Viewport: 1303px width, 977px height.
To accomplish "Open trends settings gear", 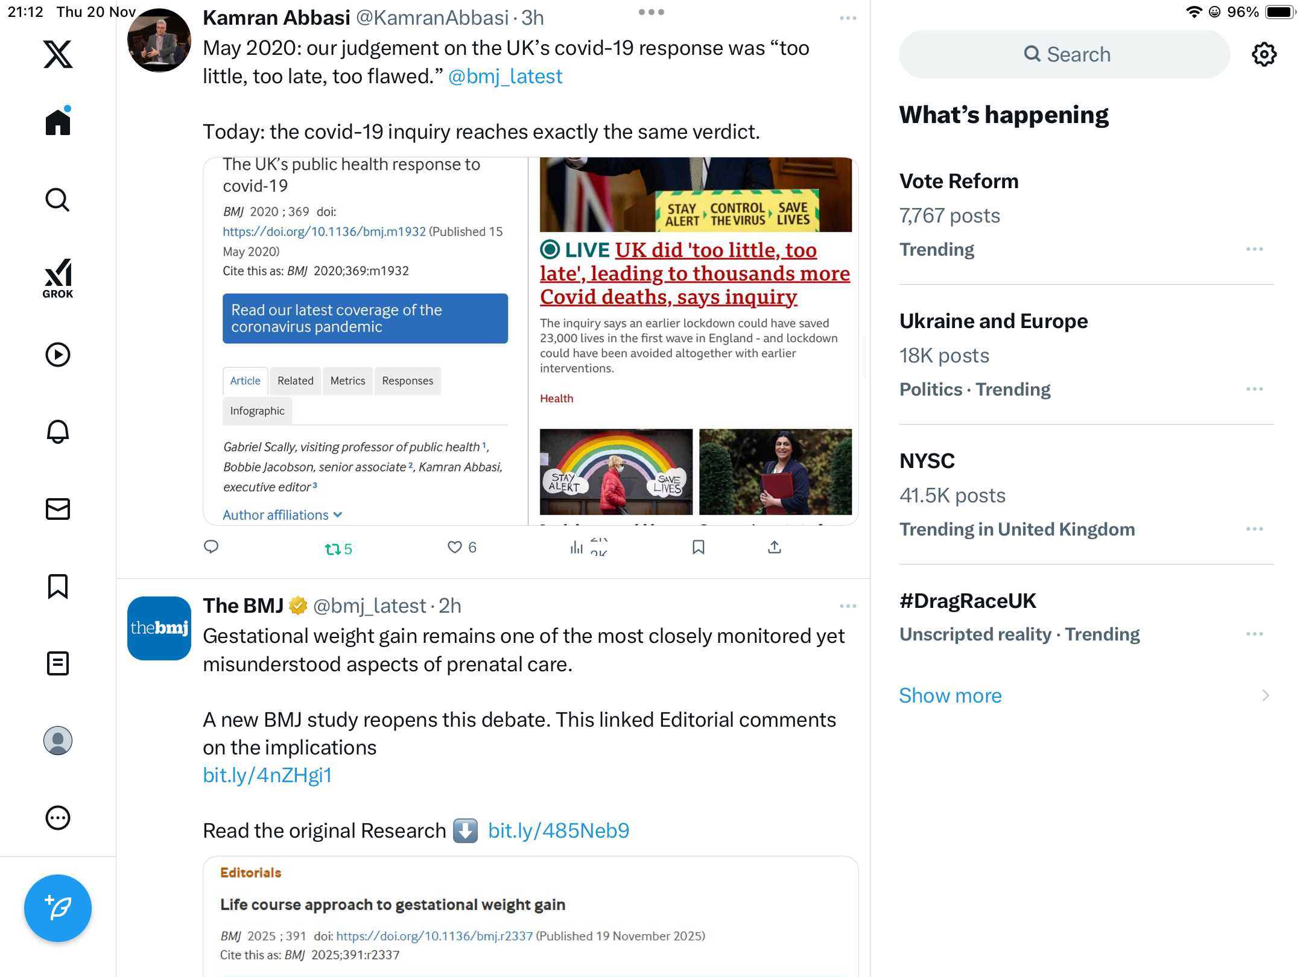I will 1264,54.
